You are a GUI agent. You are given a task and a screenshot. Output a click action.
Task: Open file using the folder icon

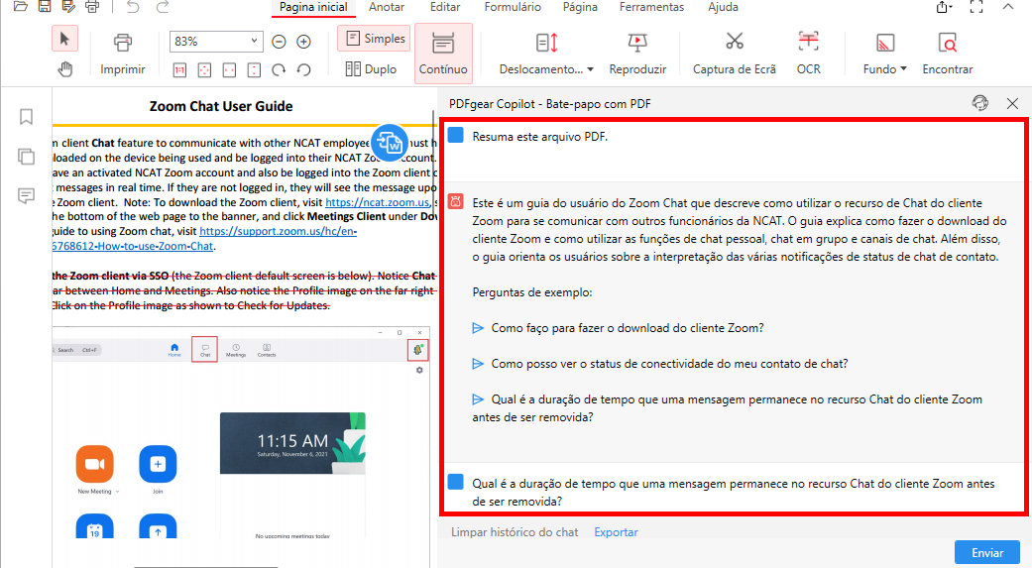[x=21, y=7]
